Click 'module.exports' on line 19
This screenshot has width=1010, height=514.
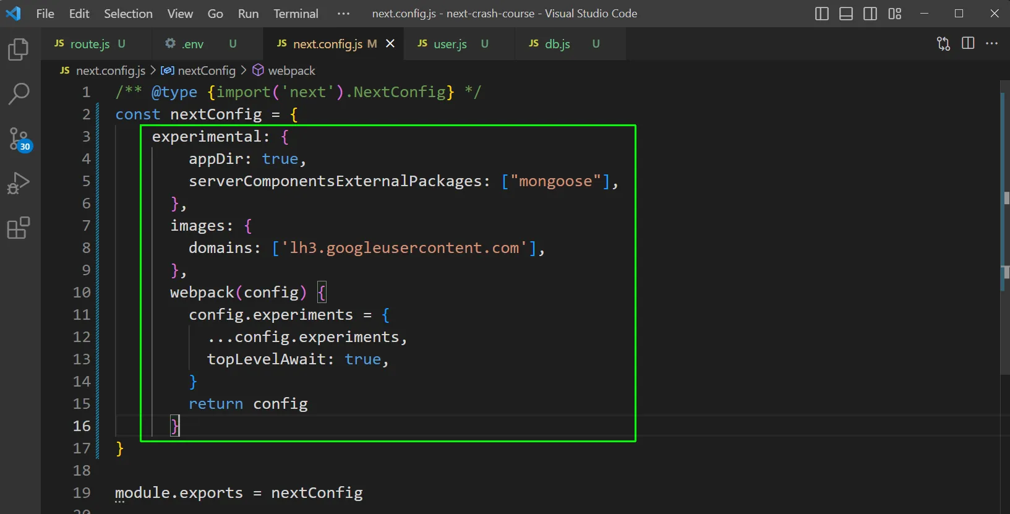point(179,493)
